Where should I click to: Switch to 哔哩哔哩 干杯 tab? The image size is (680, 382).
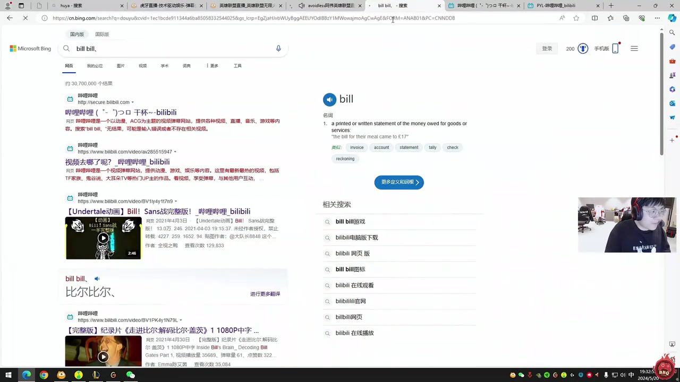pyautogui.click(x=485, y=5)
